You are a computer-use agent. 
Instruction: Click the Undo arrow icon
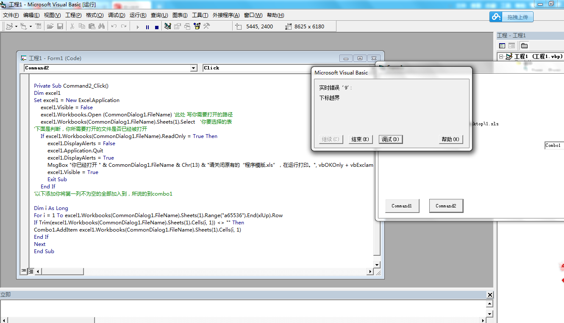tap(114, 26)
